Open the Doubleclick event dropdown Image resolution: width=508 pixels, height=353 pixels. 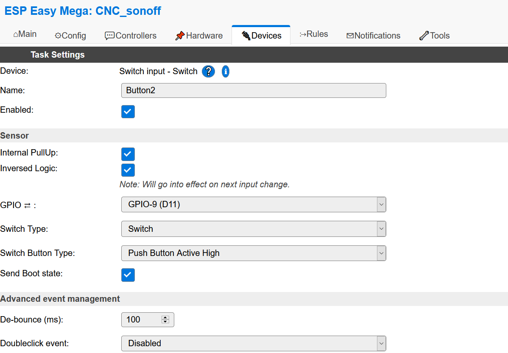(x=254, y=343)
